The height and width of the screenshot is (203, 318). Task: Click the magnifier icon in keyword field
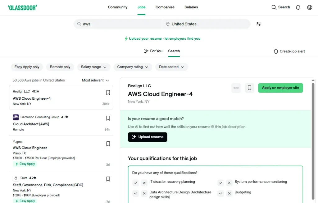pyautogui.click(x=79, y=24)
